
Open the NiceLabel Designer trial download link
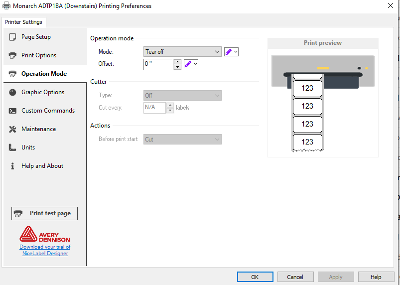pos(45,250)
